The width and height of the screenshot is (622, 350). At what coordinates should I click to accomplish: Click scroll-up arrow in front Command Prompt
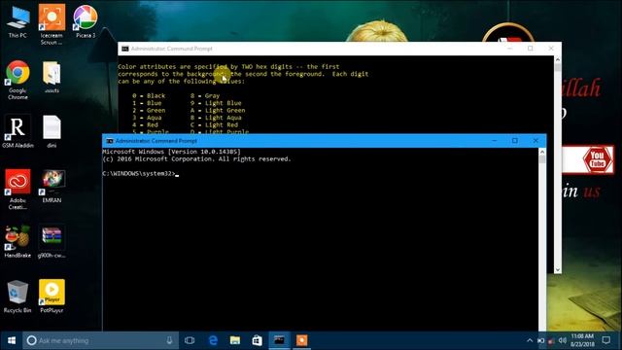[x=542, y=152]
